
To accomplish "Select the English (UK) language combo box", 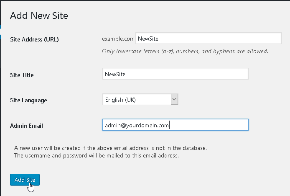I will point(140,99).
